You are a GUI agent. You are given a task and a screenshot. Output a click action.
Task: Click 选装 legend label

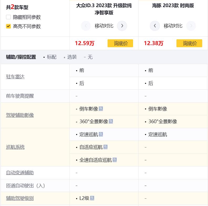72,57
